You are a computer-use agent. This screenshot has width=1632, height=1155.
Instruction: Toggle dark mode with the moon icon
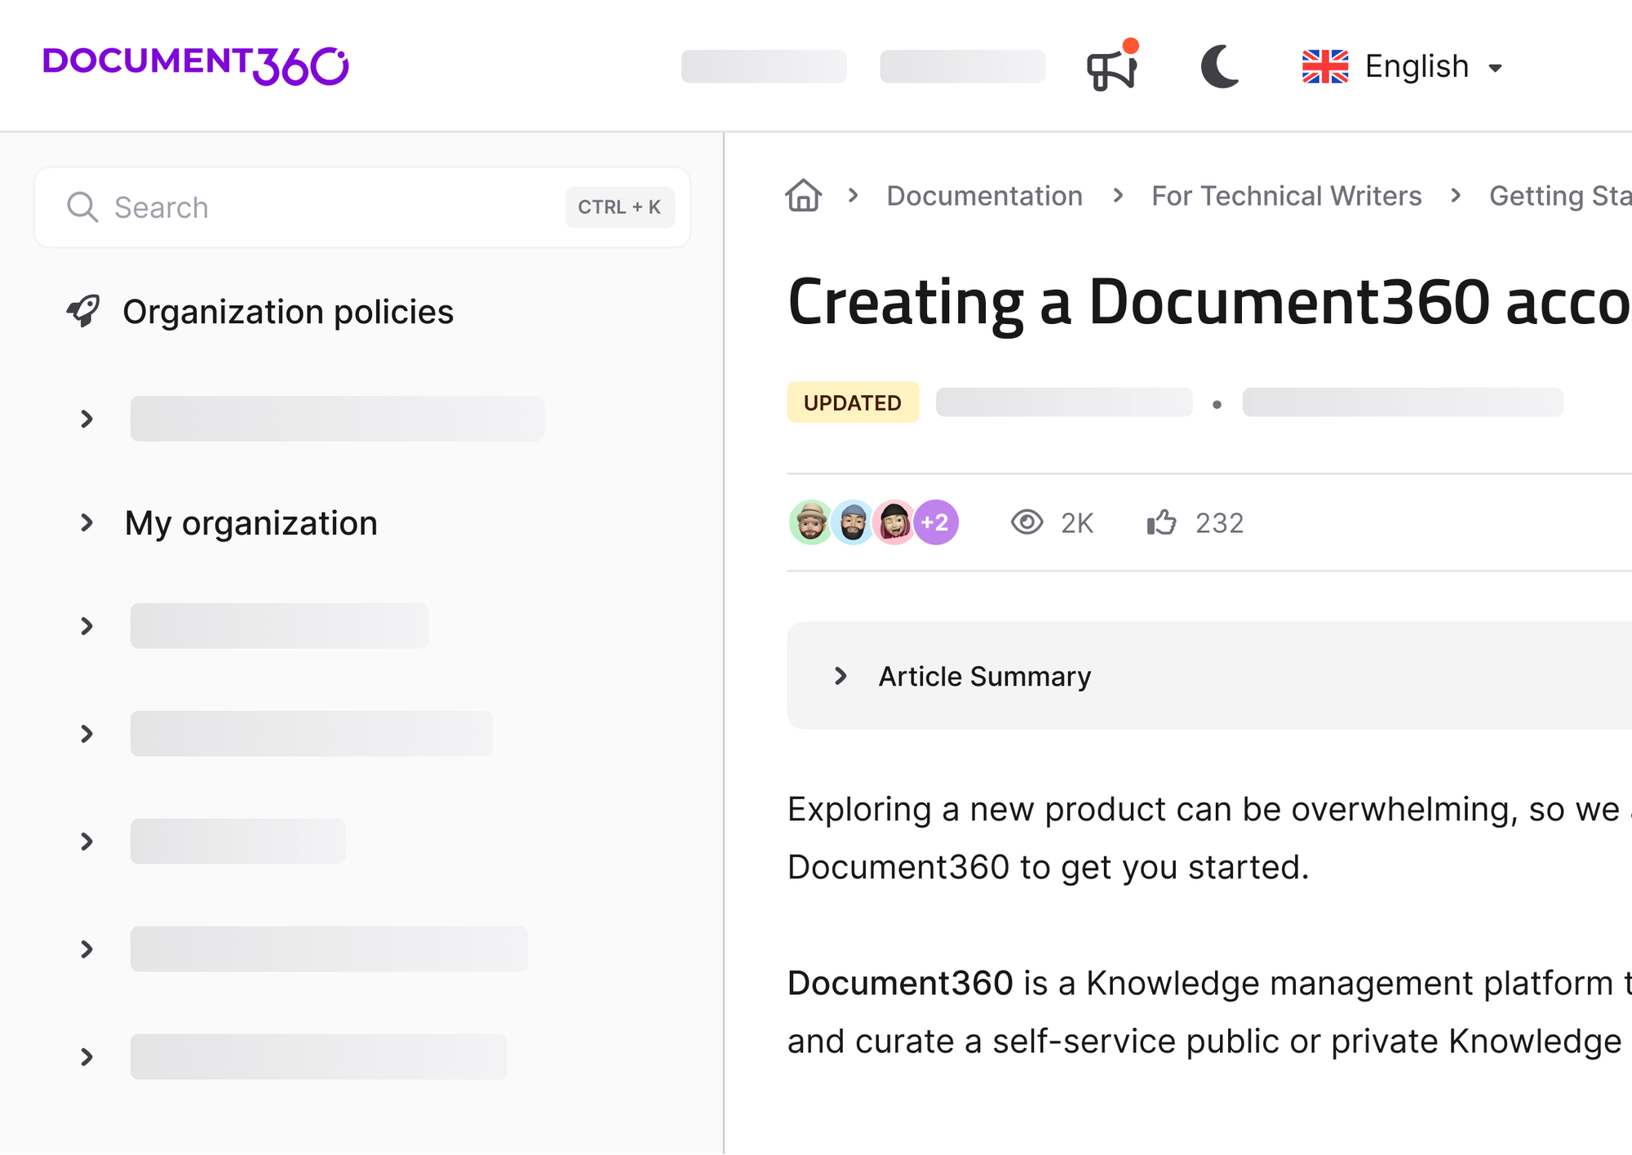[1220, 66]
